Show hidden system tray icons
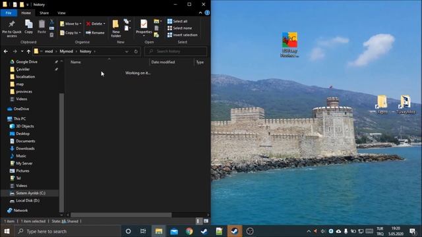This screenshot has width=422, height=237. pyautogui.click(x=309, y=231)
